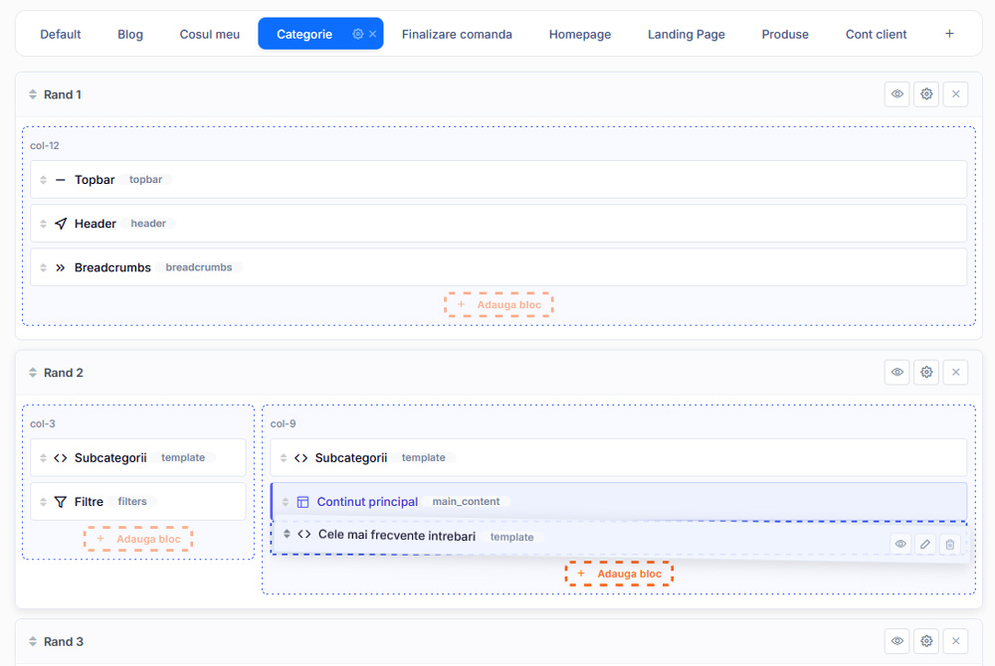Click the Filtre funnel icon
This screenshot has width=995, height=666.
tap(61, 502)
